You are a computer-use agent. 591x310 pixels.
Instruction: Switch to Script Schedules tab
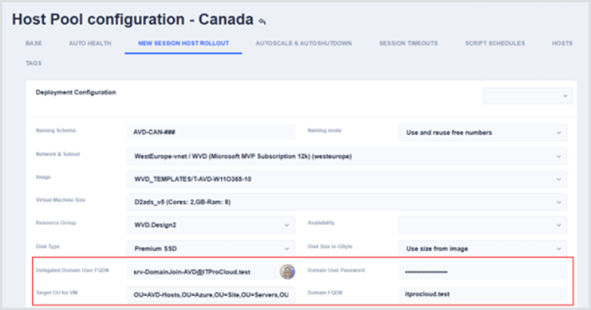[495, 43]
